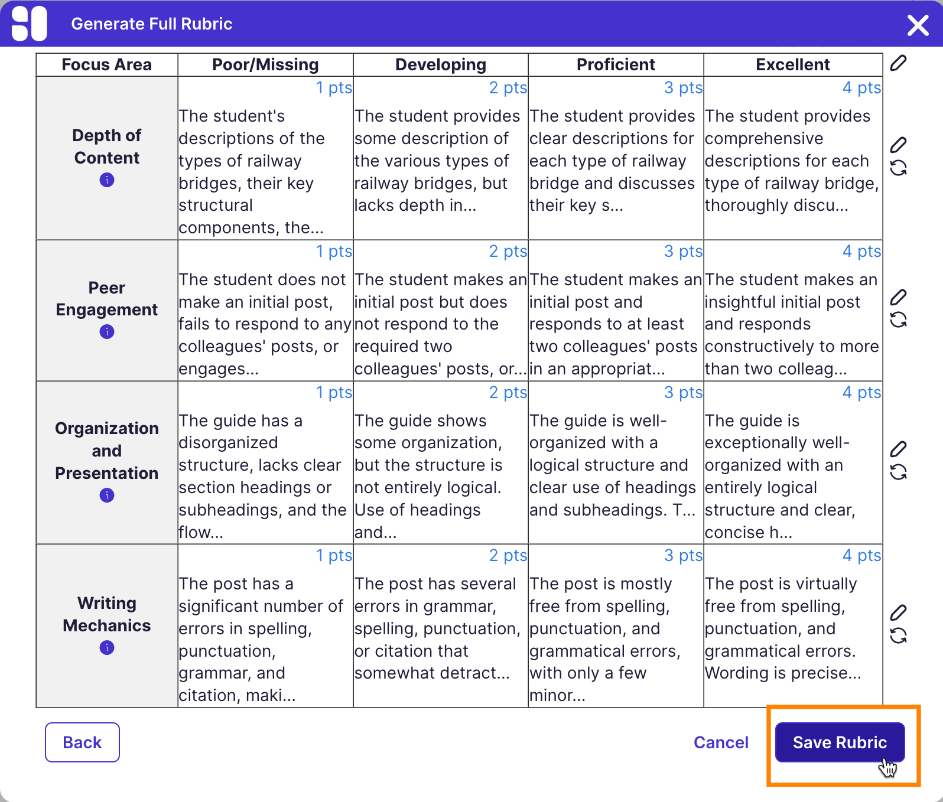Regenerate the Depth of Content row
This screenshot has width=943, height=802.
click(x=898, y=168)
